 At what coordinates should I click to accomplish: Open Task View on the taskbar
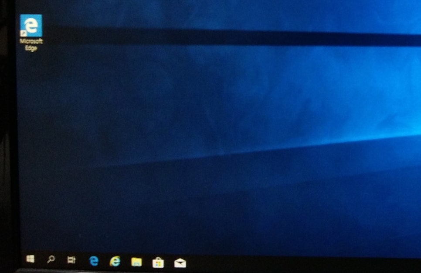tap(71, 260)
